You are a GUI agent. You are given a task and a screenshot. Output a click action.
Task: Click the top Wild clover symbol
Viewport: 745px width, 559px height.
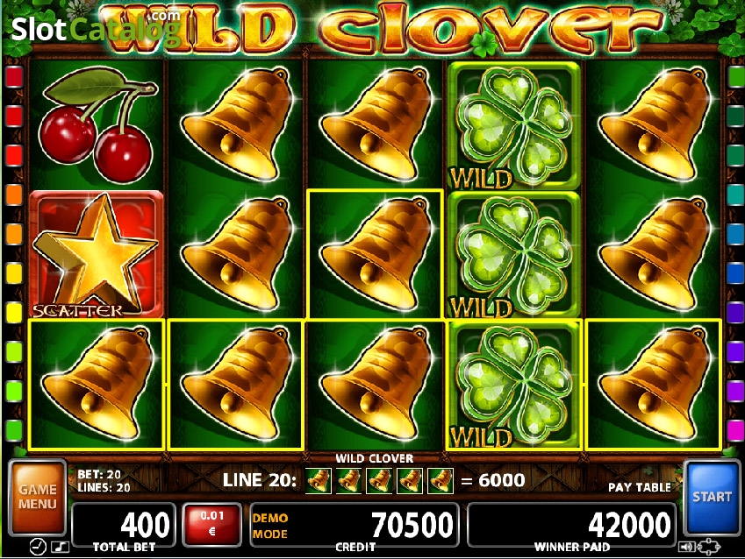pos(513,125)
